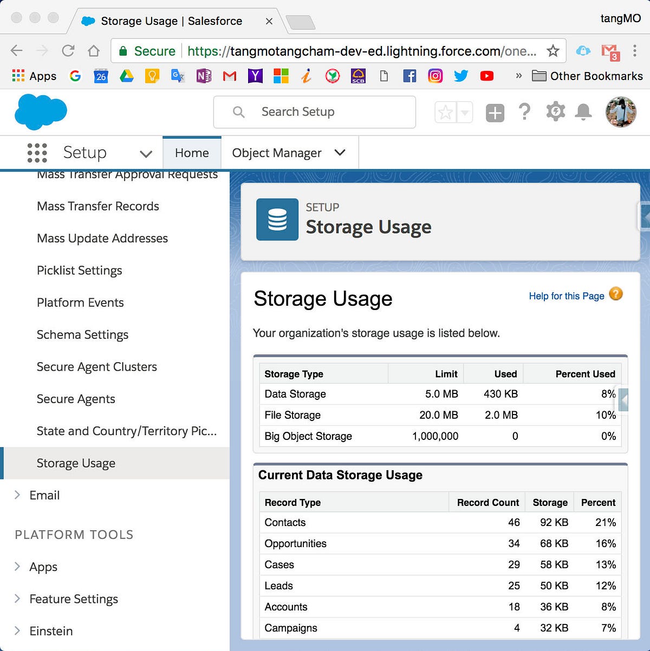The height and width of the screenshot is (651, 650).
Task: Click the favorites star in the header
Action: tap(445, 112)
